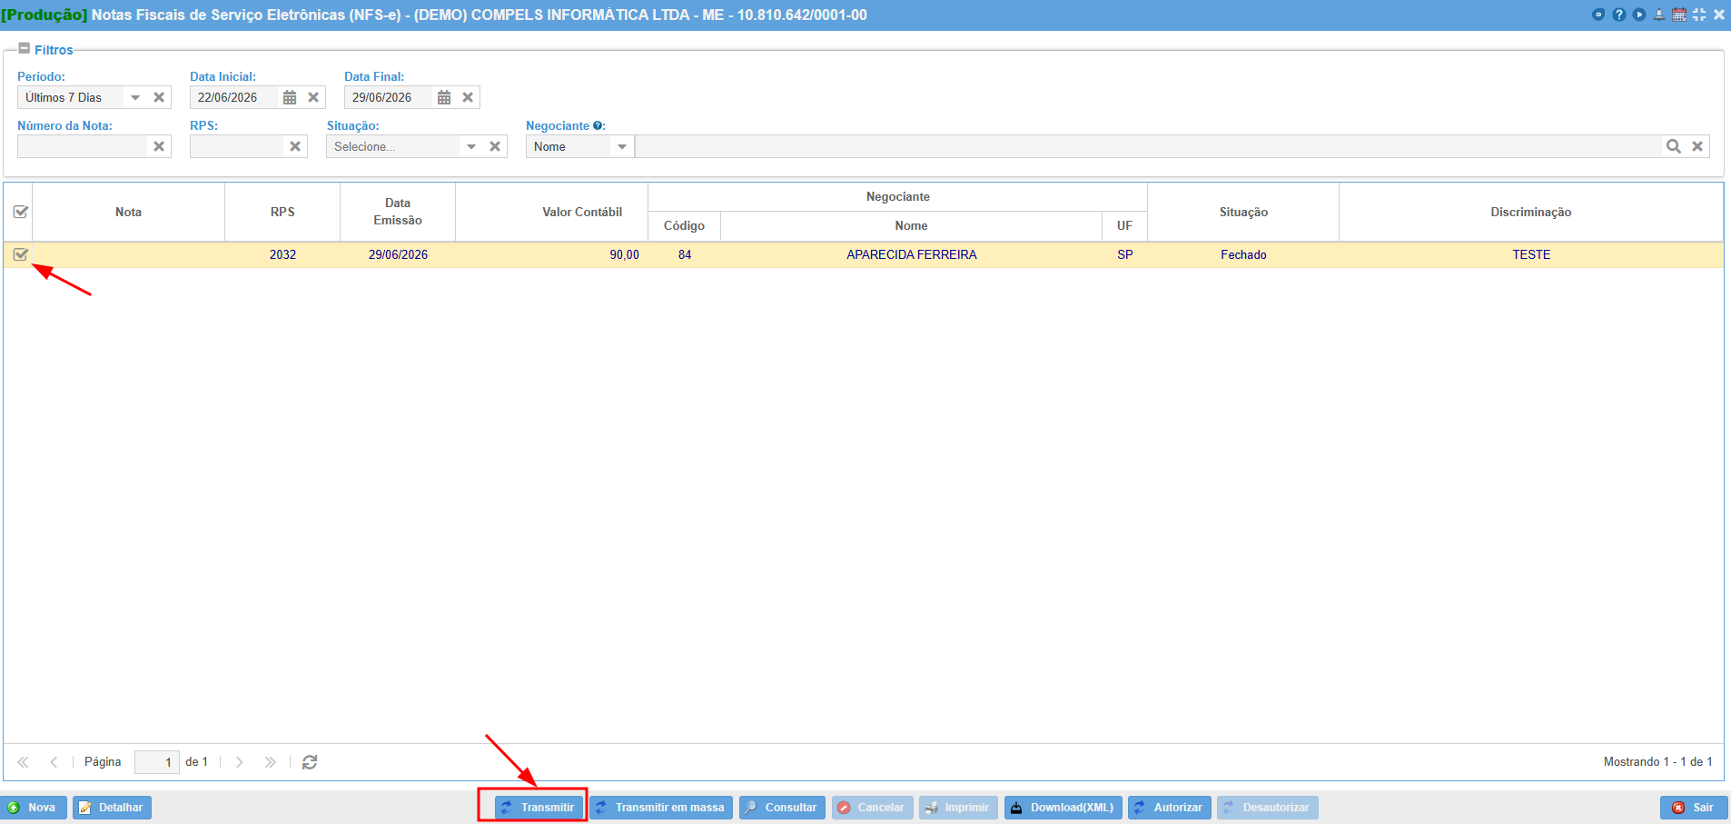Focus the Número da Nota input

83,146
